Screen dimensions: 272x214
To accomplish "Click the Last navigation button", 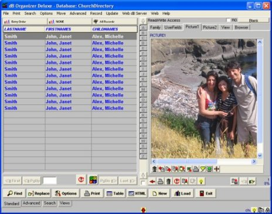I will [127, 181].
